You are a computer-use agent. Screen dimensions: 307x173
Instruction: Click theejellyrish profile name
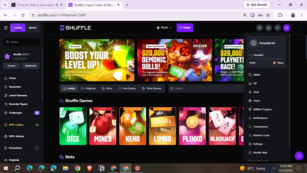[x=267, y=43]
